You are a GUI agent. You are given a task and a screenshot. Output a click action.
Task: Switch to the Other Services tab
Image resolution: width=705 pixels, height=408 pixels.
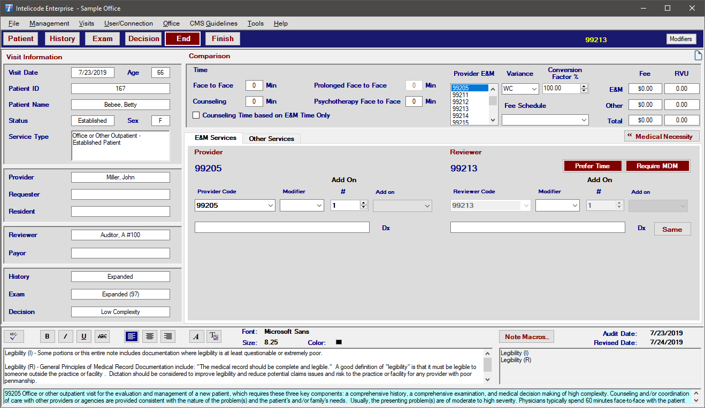tap(271, 139)
